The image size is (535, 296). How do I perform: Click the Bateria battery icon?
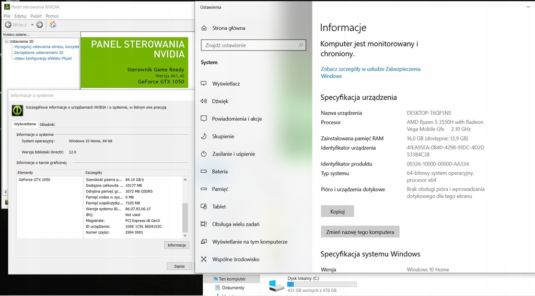point(204,171)
